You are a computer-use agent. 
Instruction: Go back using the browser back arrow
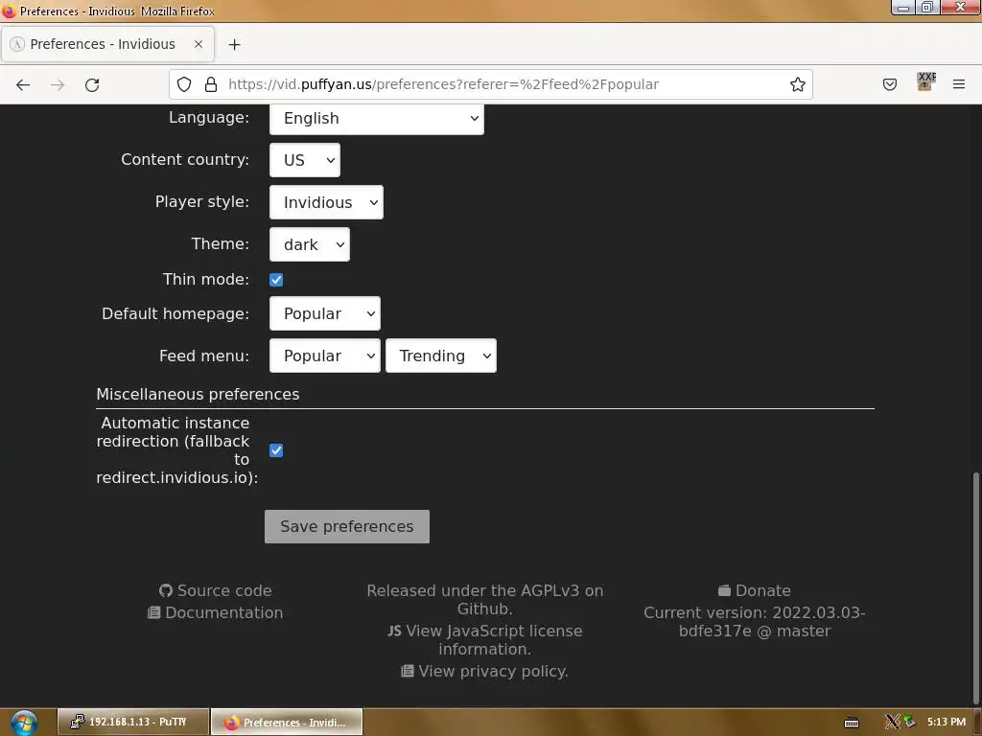pyautogui.click(x=23, y=84)
